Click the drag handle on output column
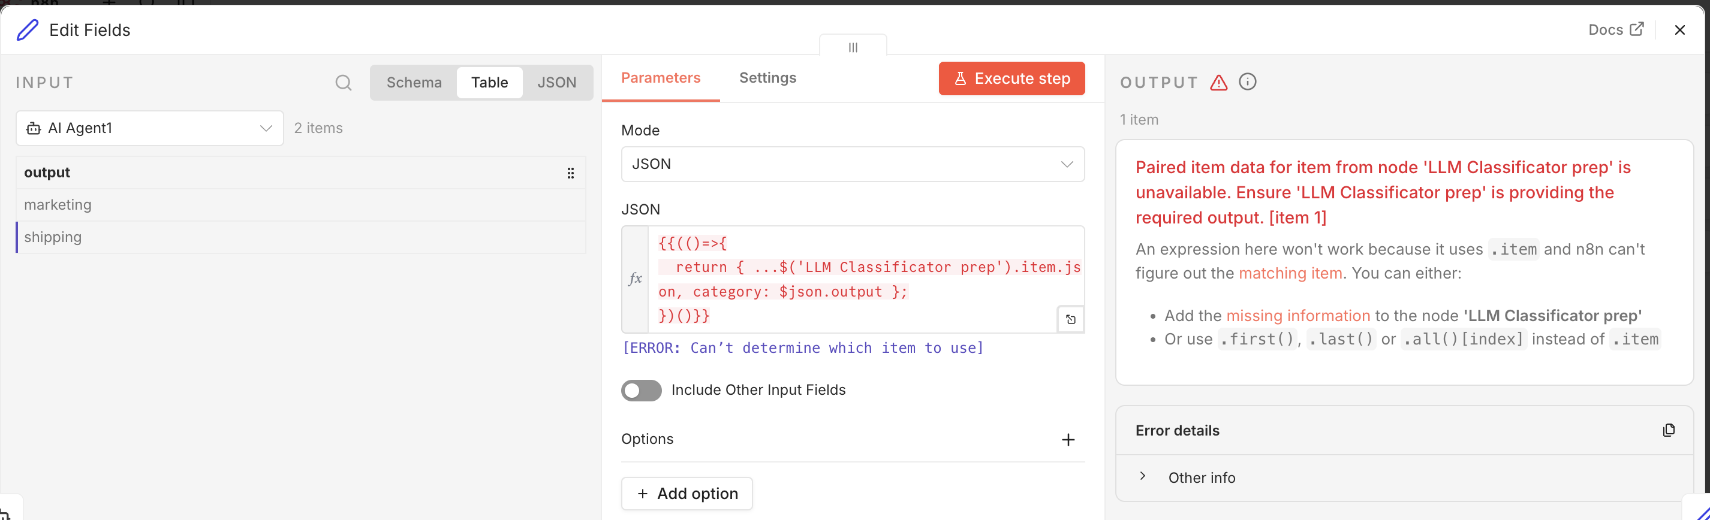The height and width of the screenshot is (520, 1710). (570, 173)
